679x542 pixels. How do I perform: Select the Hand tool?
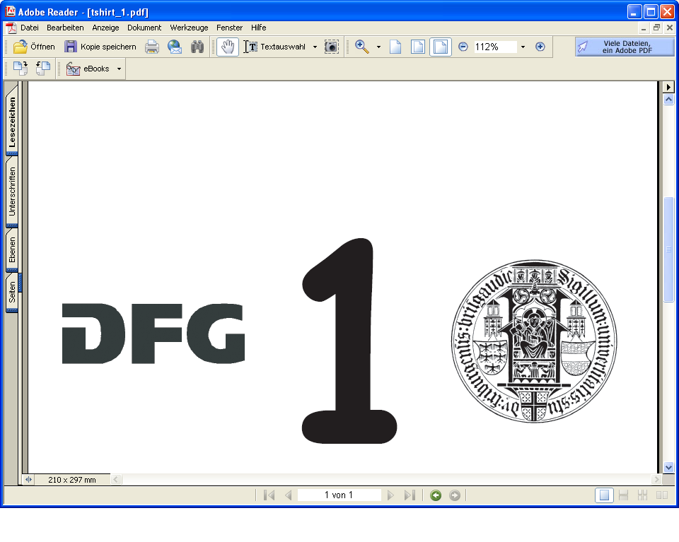[x=227, y=47]
